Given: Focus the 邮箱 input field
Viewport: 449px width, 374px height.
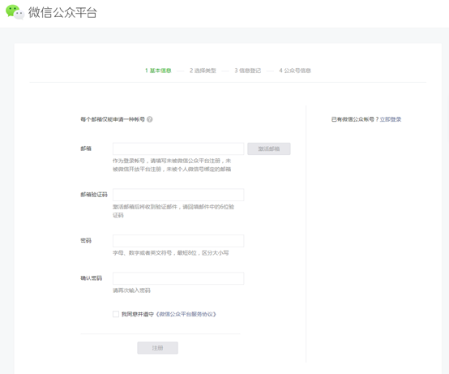Looking at the screenshot, I should click(178, 148).
